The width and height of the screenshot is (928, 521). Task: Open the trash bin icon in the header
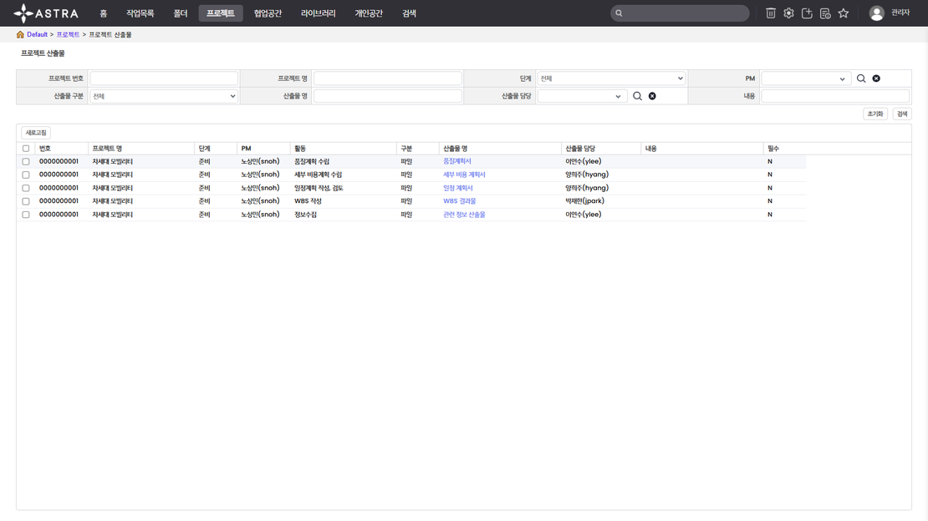tap(770, 13)
